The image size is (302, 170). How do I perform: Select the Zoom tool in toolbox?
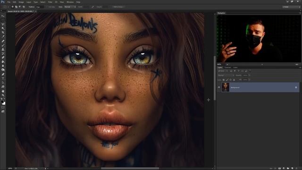(x=3, y=95)
